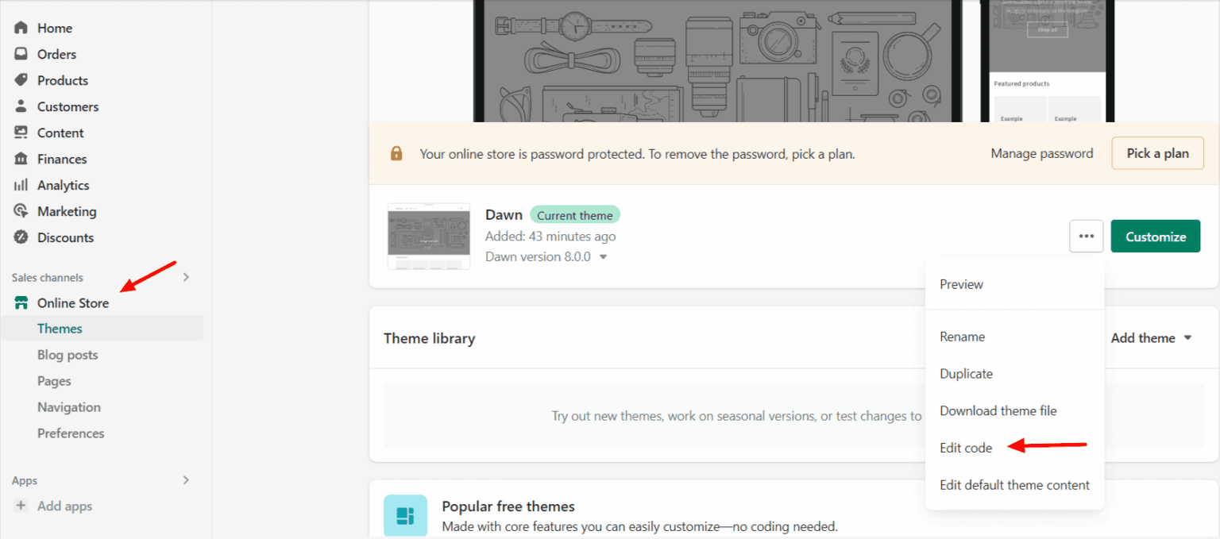Select Preview in the actions menu

961,283
